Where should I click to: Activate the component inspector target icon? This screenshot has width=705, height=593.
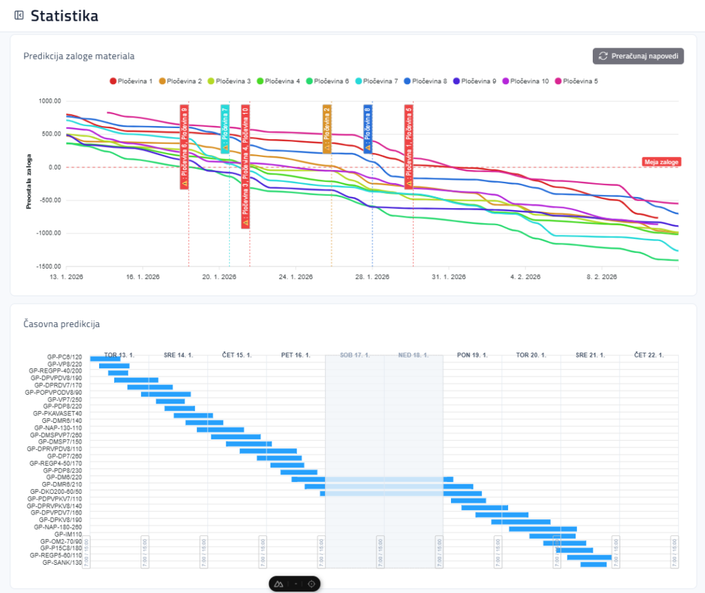pos(311,583)
